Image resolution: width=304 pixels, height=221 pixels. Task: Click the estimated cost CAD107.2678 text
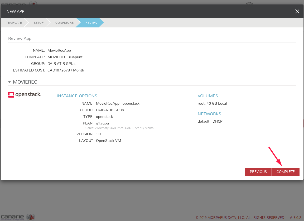(66, 70)
